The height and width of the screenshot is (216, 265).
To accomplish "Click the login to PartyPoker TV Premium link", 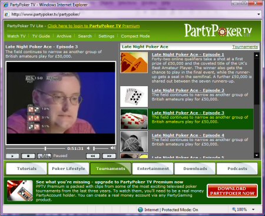I will pyautogui.click(x=94, y=26).
